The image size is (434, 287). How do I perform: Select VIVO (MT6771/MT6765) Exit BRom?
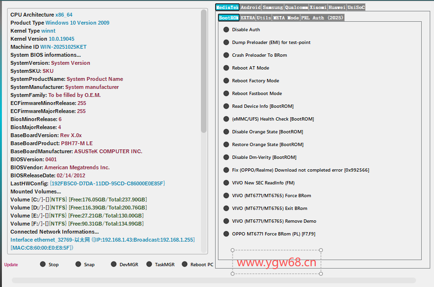point(265,208)
